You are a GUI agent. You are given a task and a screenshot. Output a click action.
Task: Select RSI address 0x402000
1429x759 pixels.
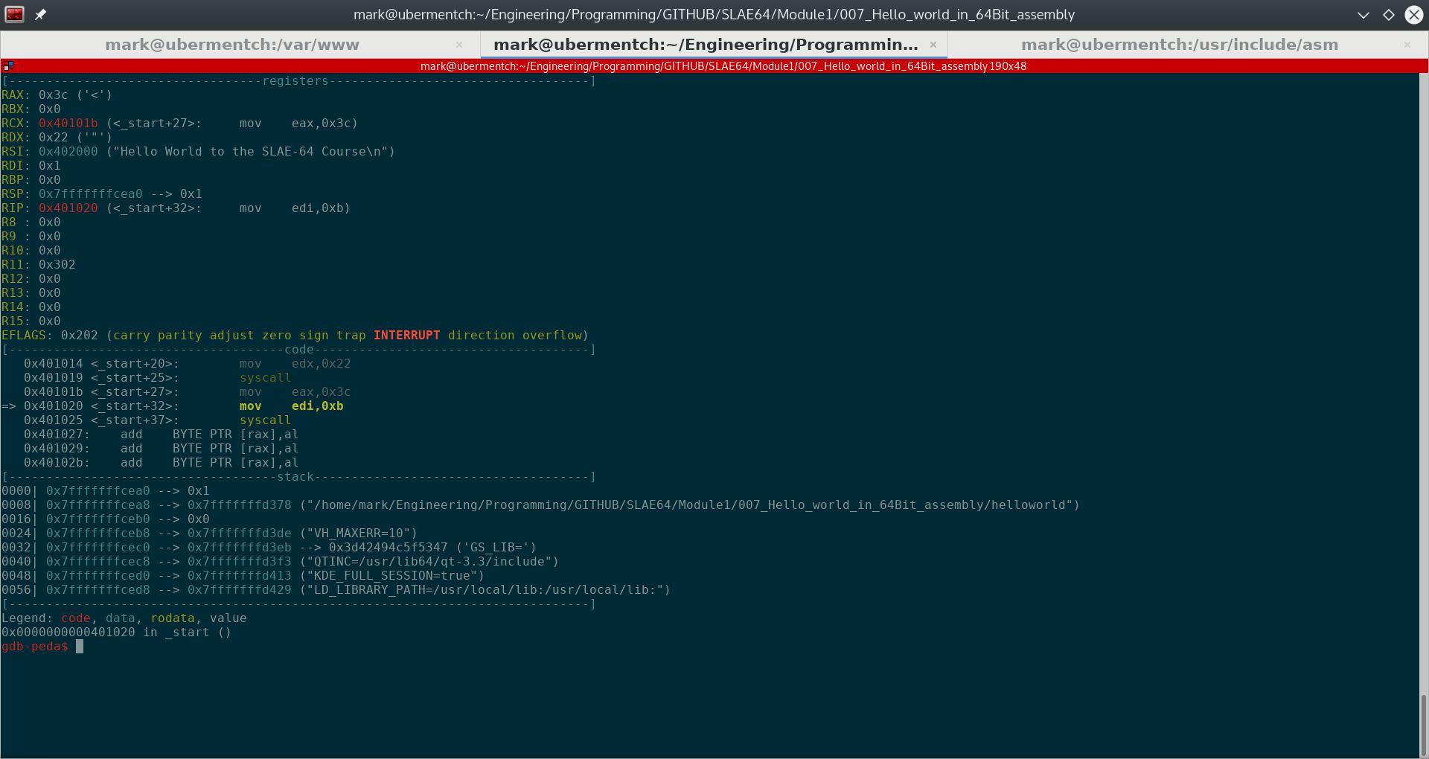[x=68, y=152]
